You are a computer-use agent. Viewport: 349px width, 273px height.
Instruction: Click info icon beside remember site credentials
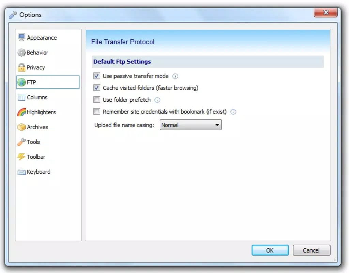tap(233, 112)
